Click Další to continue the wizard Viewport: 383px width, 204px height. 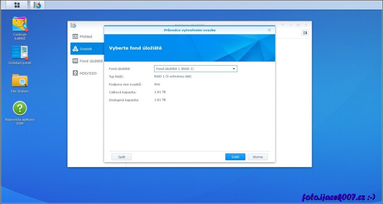tap(235, 157)
